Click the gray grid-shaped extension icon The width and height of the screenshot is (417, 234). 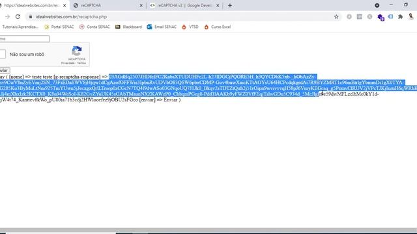coord(359,17)
